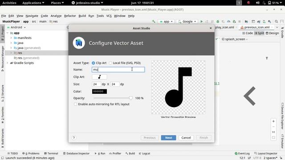Viewport: 285px width, 160px height.
Task: Open the app run configuration dropdown
Action: 166,21
